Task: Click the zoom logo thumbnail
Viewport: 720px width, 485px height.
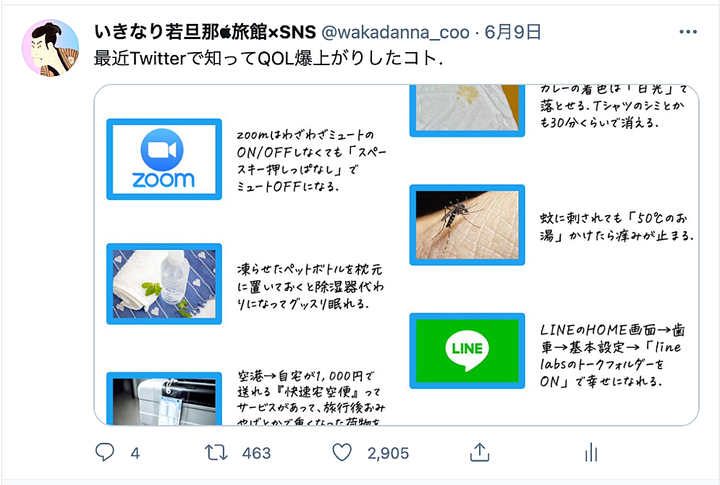Action: (164, 159)
